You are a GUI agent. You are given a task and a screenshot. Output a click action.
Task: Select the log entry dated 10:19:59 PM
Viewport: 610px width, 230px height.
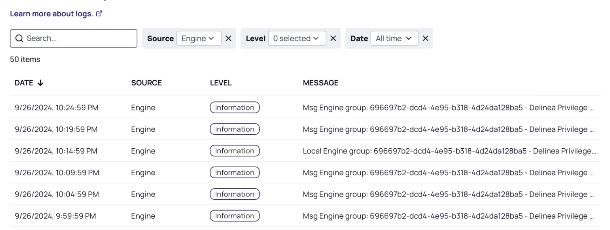[56, 129]
